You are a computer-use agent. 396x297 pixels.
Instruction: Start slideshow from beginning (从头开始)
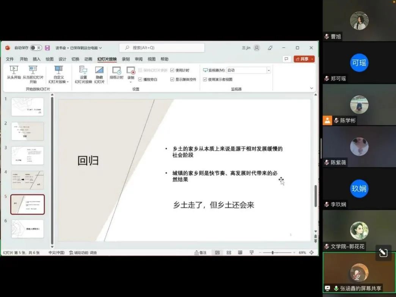[x=14, y=72]
